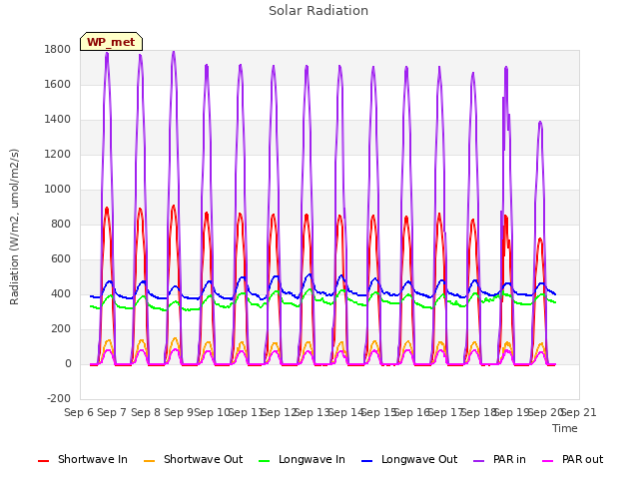Click the Time x-axis title
The width and height of the screenshot is (639, 479).
[x=565, y=428]
